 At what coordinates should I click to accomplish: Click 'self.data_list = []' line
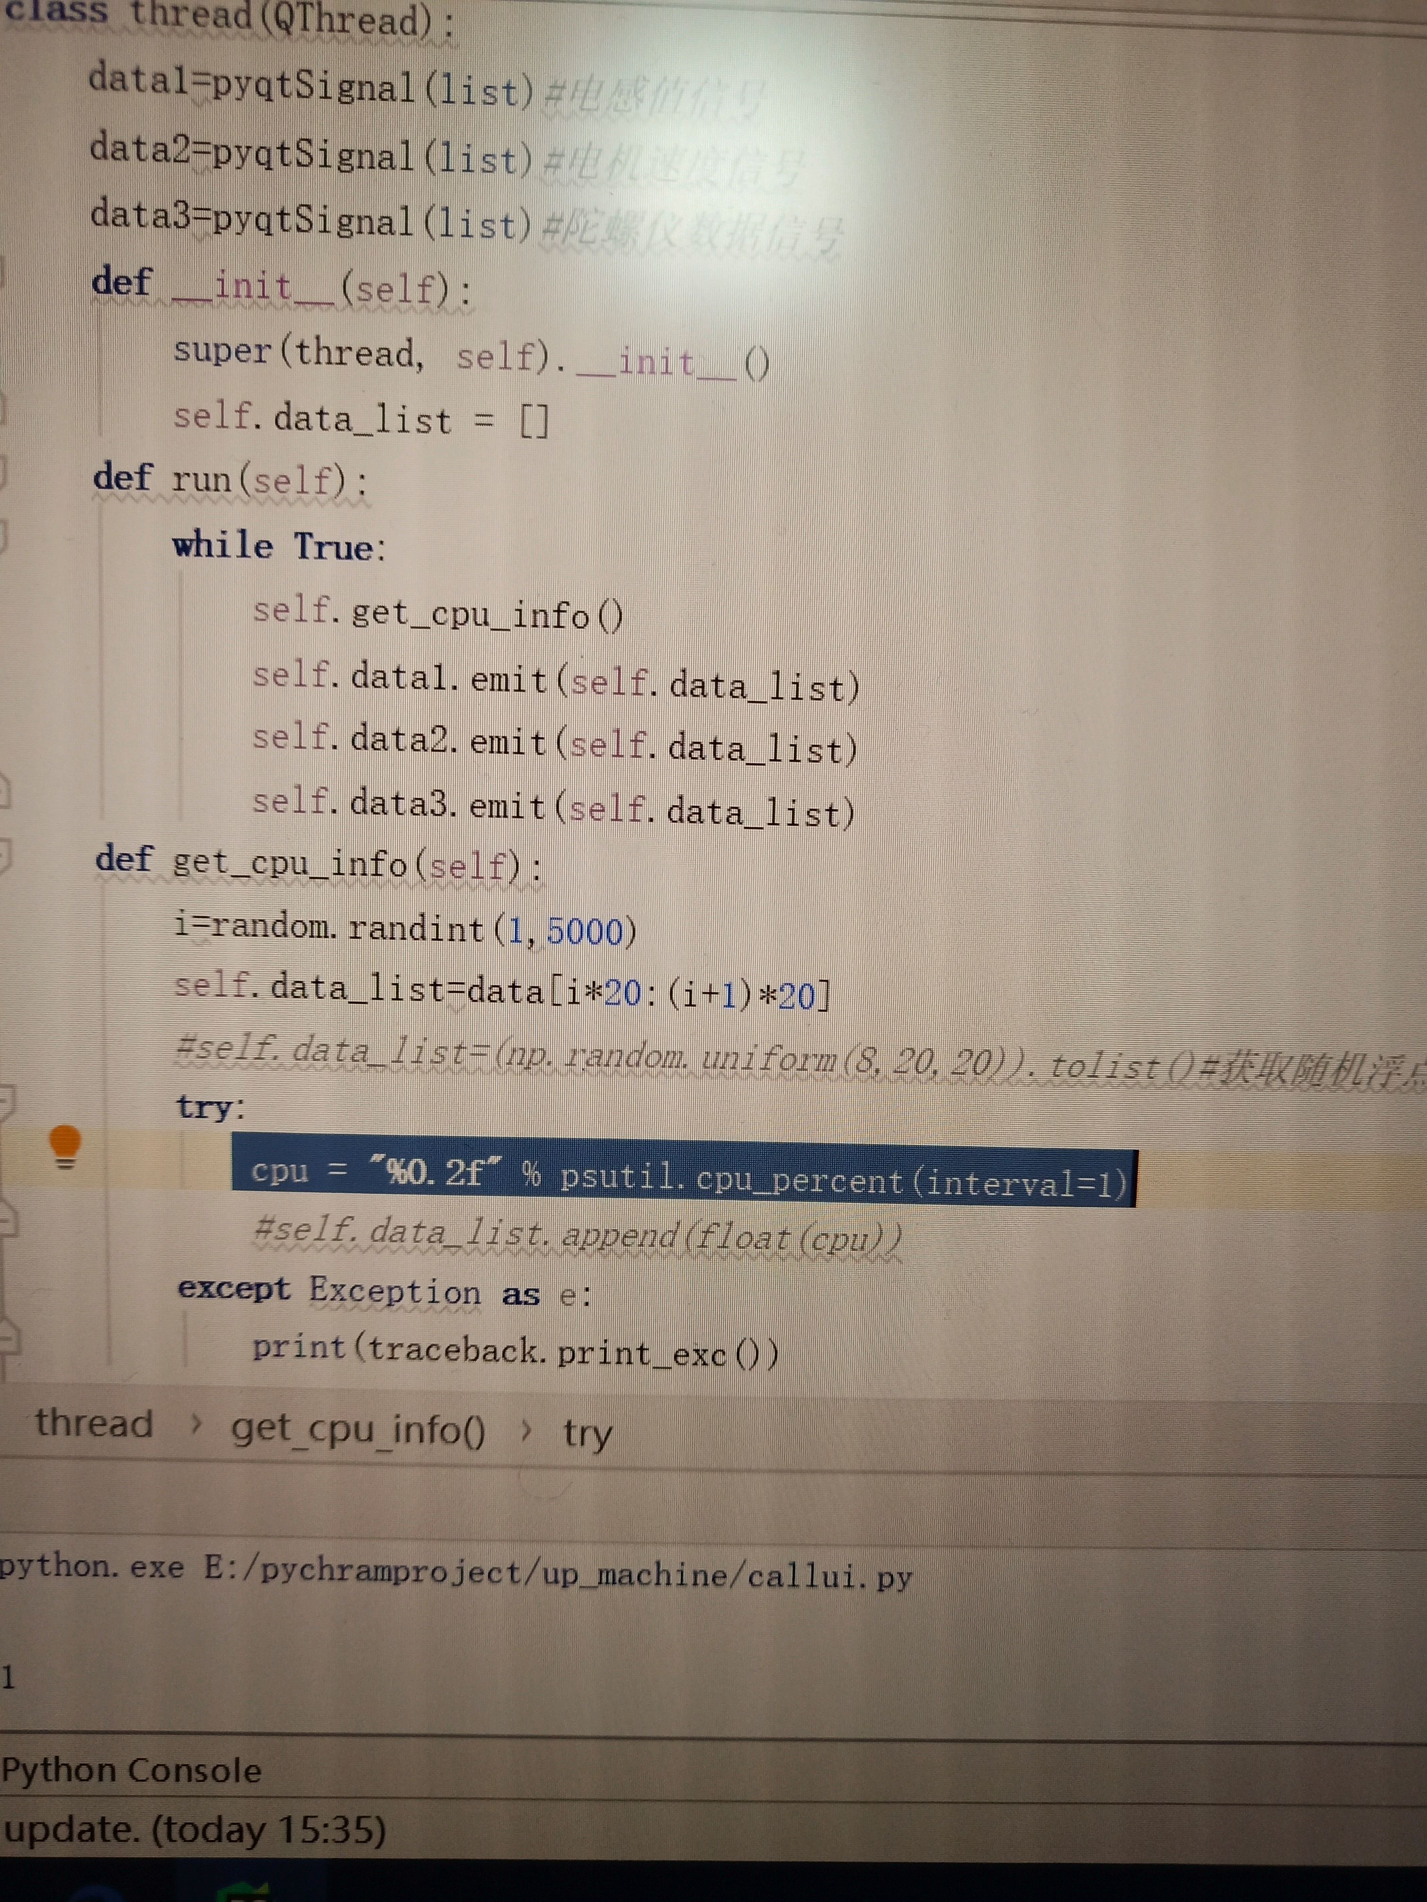pyautogui.click(x=361, y=419)
